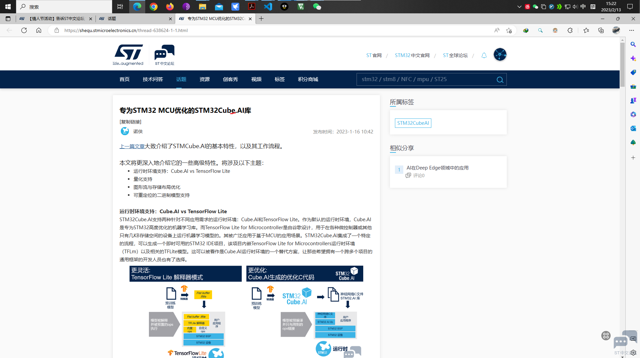The height and width of the screenshot is (358, 640).
Task: View site information lock icon
Action: coord(57,30)
